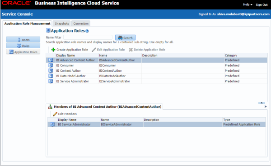Click Predefined category in BI Consumer row
The image size is (271, 166).
click(232, 65)
